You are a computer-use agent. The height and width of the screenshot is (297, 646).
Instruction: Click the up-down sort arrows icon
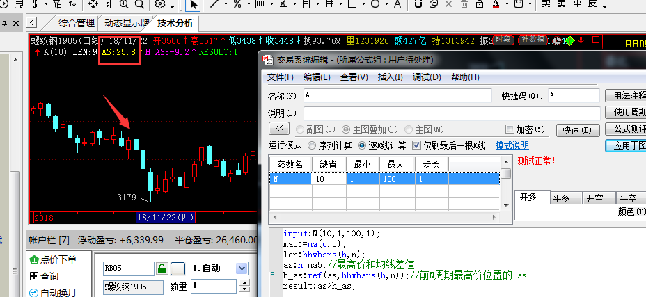click(x=72, y=4)
